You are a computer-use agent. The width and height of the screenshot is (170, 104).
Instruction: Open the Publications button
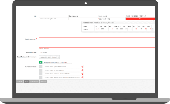(34, 82)
